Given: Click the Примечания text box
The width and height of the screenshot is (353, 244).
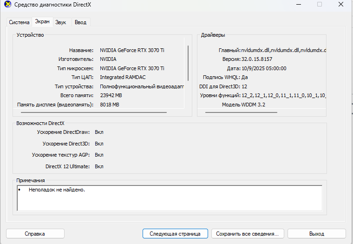Looking at the screenshot, I should click(x=170, y=198).
